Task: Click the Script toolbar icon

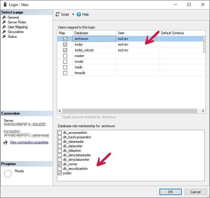Action: (x=58, y=14)
